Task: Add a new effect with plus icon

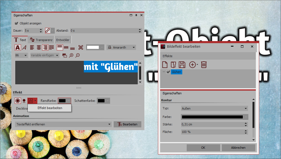Action: [x=192, y=65]
